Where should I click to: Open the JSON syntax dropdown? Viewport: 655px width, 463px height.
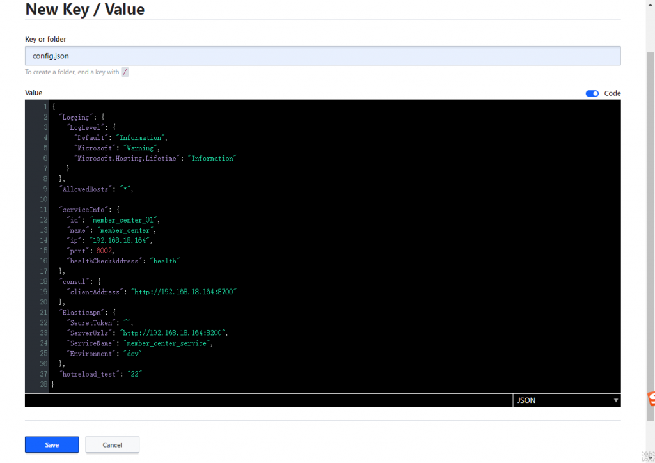(x=566, y=400)
